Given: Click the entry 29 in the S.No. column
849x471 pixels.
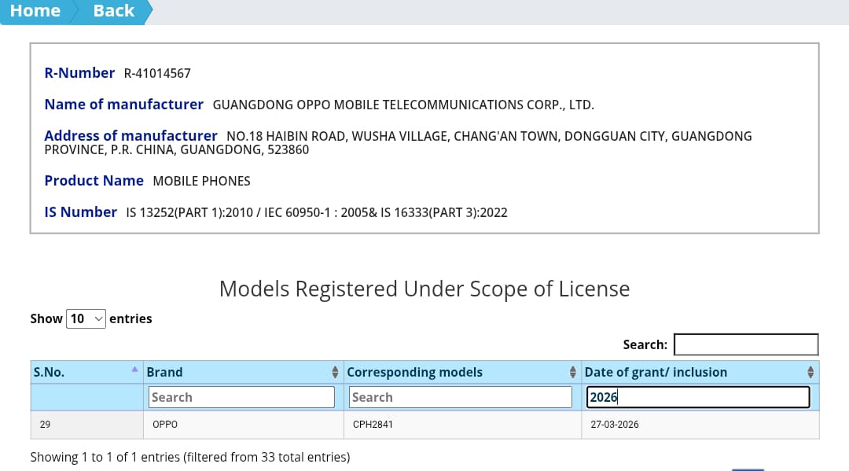Looking at the screenshot, I should tap(45, 424).
